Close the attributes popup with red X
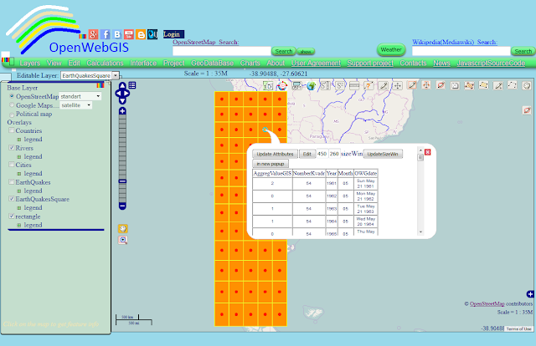The width and height of the screenshot is (536, 346). pyautogui.click(x=427, y=152)
